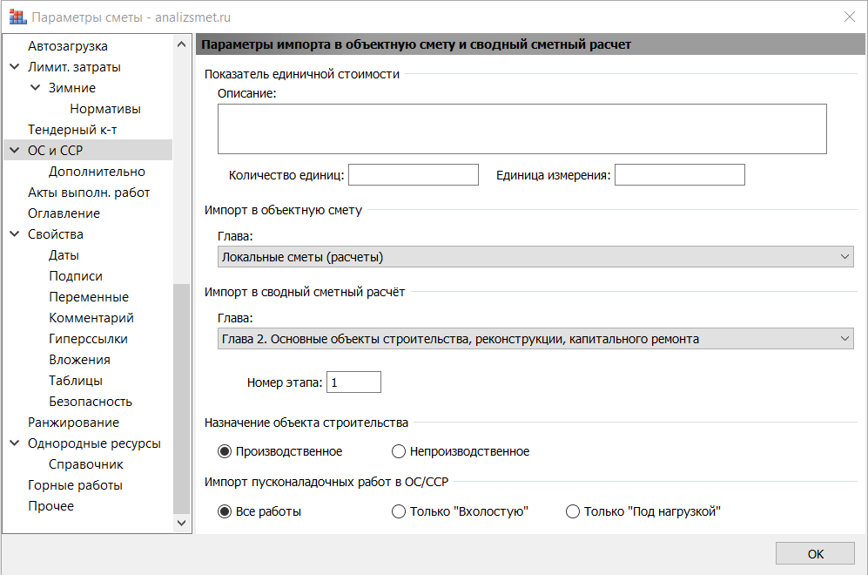Click the Количество единиц input field
Image resolution: width=868 pixels, height=575 pixels.
pyautogui.click(x=413, y=175)
